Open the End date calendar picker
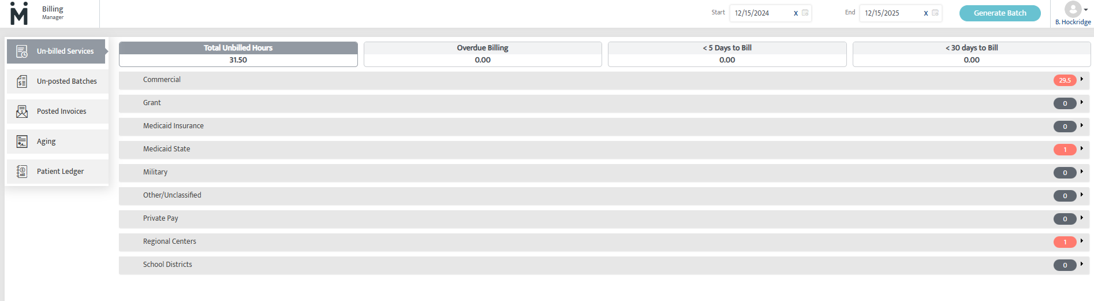The image size is (1094, 301). click(x=935, y=13)
